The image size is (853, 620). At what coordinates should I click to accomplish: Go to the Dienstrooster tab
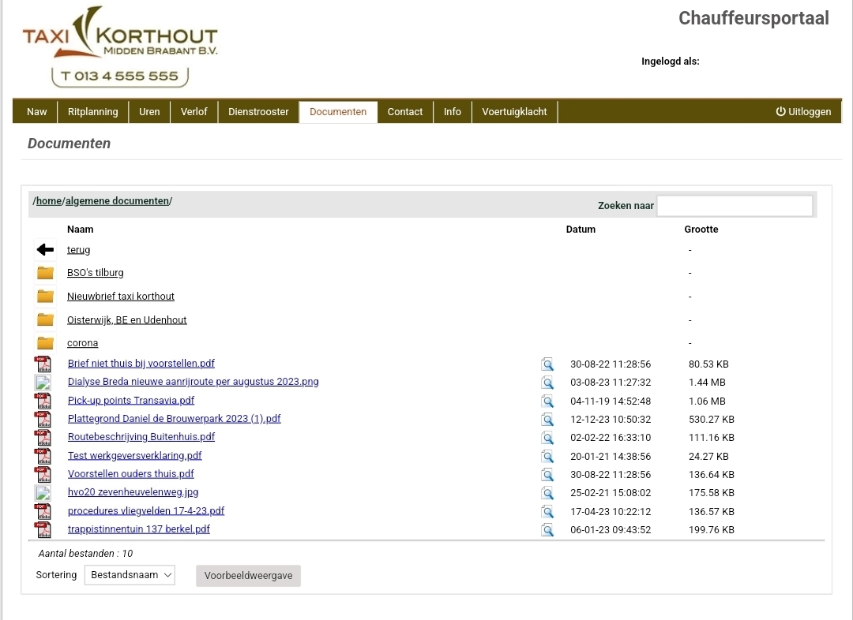258,112
